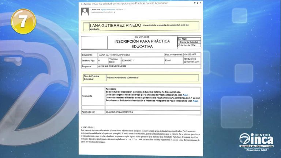Click the 'AVISO LEGAL' heading
This screenshot has height=158, width=281.
88,127
